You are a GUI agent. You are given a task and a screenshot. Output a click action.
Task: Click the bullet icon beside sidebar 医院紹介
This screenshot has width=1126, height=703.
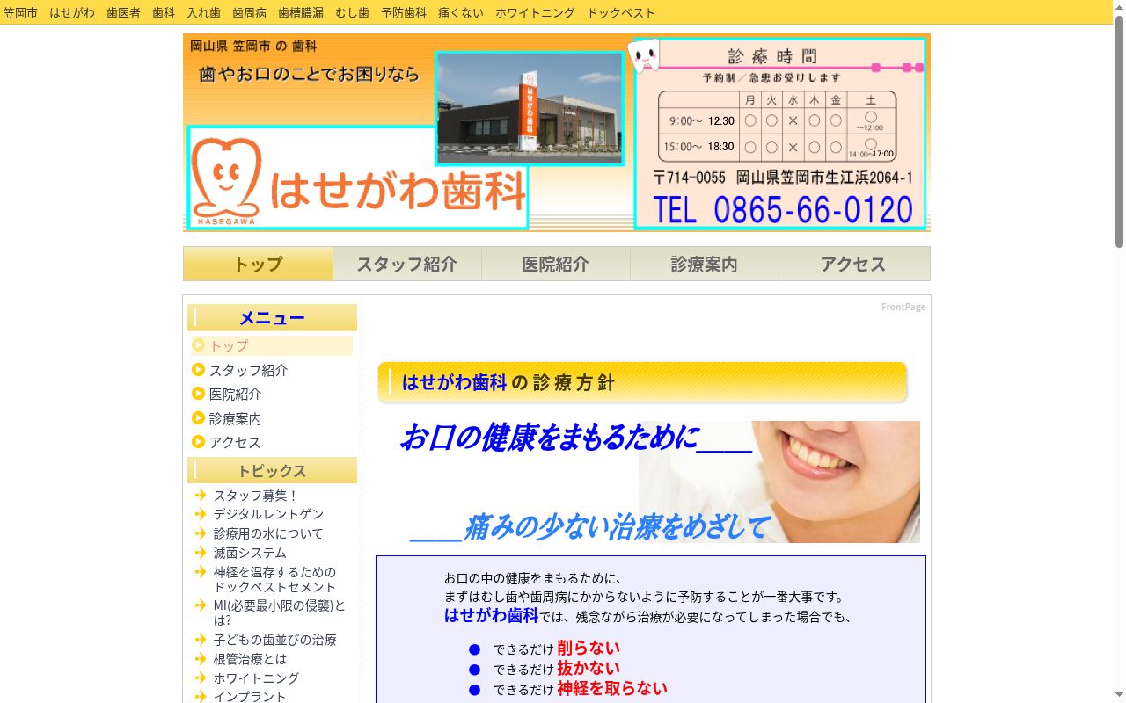point(199,394)
